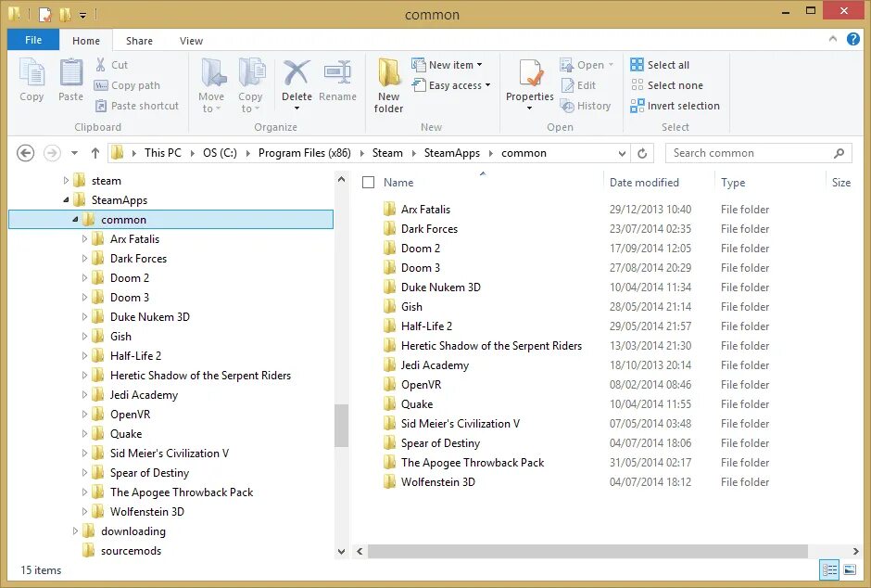The image size is (871, 588).
Task: Open the Easy access dropdown
Action: tap(451, 85)
